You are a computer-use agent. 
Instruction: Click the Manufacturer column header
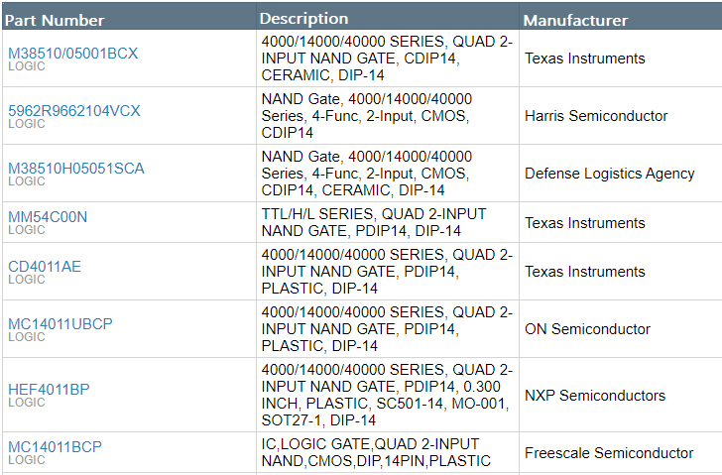[575, 20]
